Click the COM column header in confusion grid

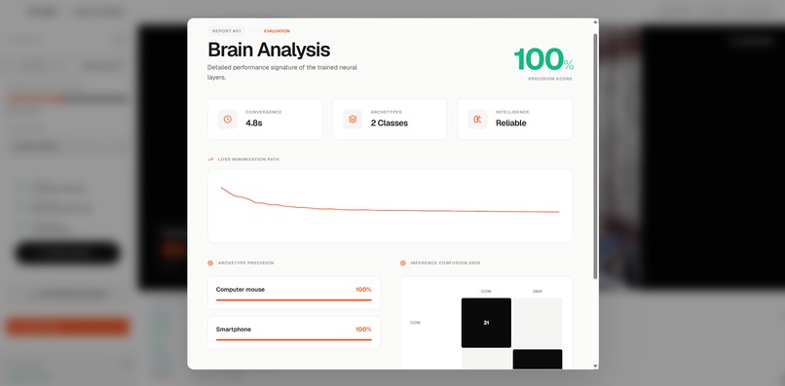[486, 292]
